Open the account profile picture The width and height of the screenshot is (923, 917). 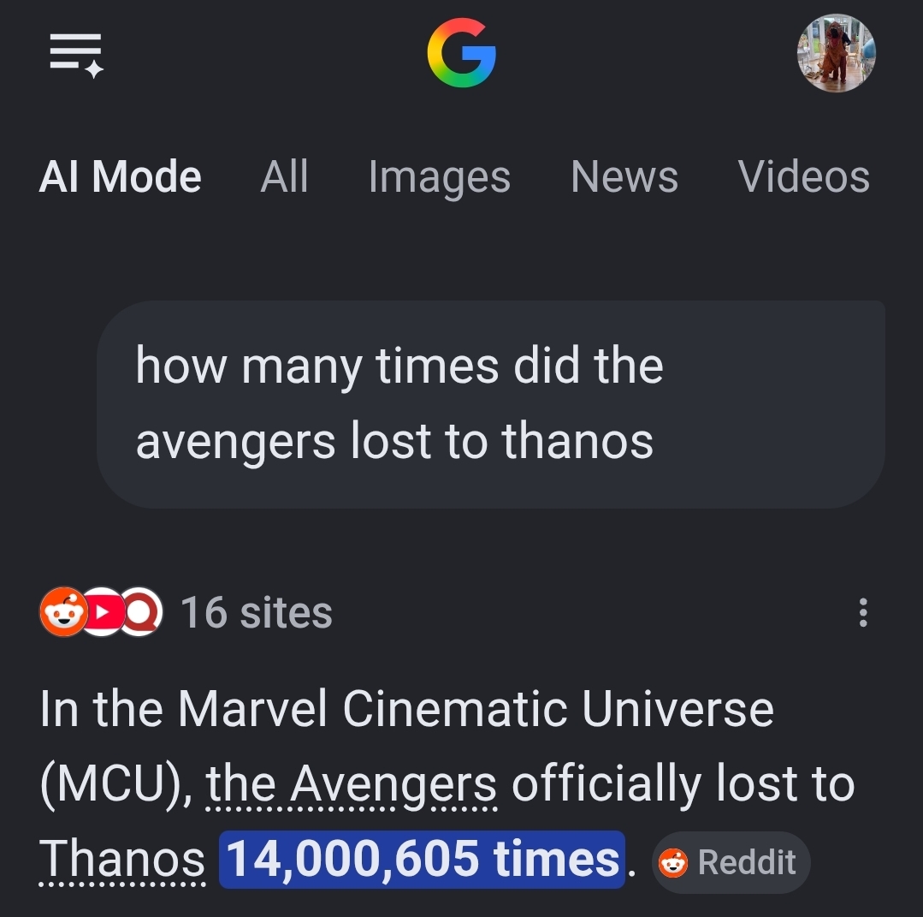[x=836, y=53]
